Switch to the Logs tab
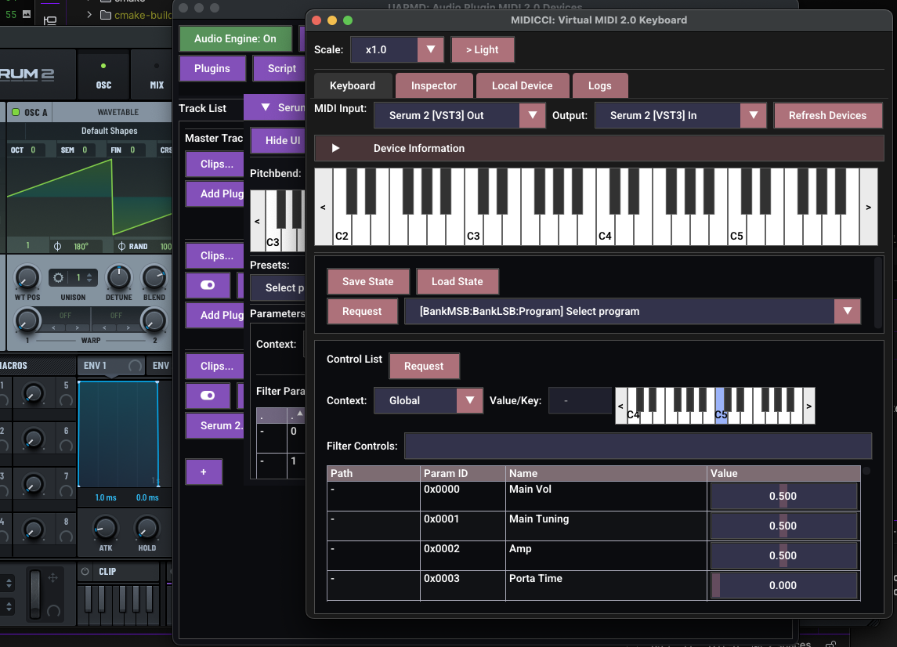 (x=599, y=86)
